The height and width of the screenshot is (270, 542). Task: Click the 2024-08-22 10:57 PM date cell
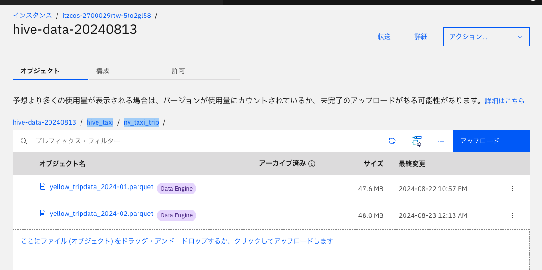coord(433,189)
